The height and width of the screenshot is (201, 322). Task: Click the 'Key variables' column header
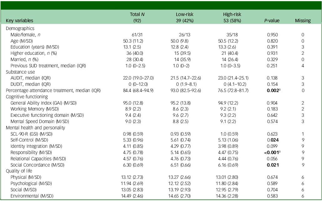(x=19, y=21)
